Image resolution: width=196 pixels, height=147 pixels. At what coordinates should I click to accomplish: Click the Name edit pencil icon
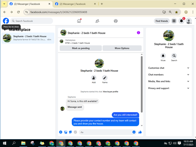tap(105, 78)
